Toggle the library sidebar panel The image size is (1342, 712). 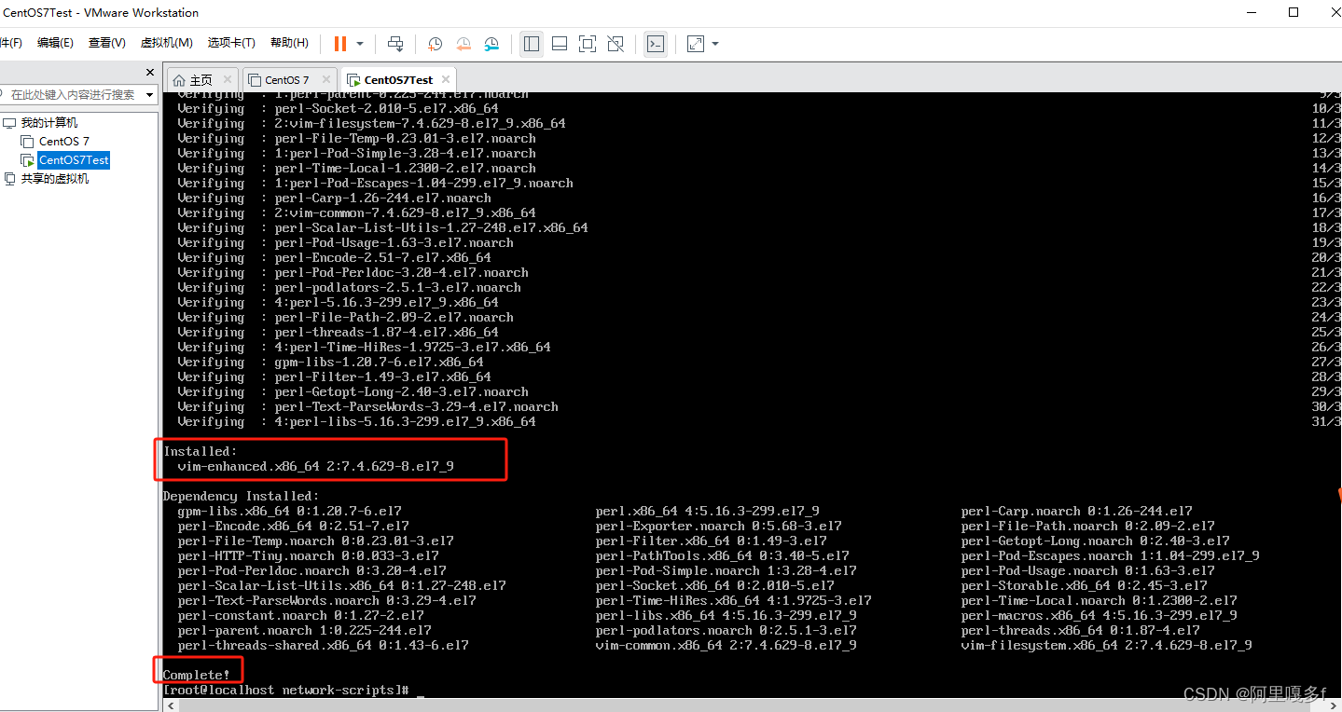(531, 44)
